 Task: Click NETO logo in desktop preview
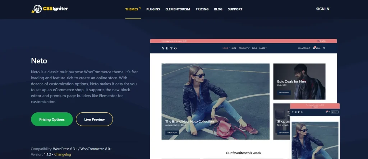169,48
